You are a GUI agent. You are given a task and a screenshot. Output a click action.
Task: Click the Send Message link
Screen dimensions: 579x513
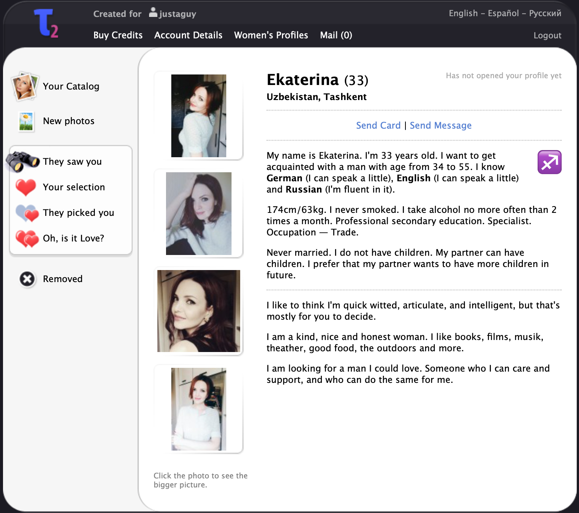coord(440,126)
